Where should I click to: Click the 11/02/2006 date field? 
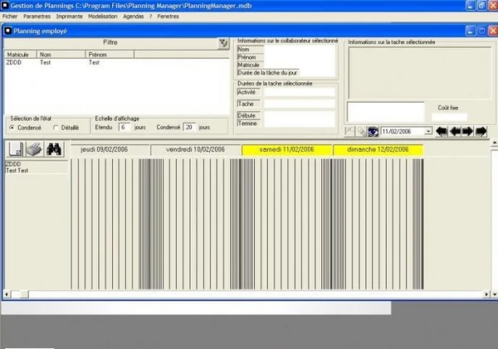[403, 131]
